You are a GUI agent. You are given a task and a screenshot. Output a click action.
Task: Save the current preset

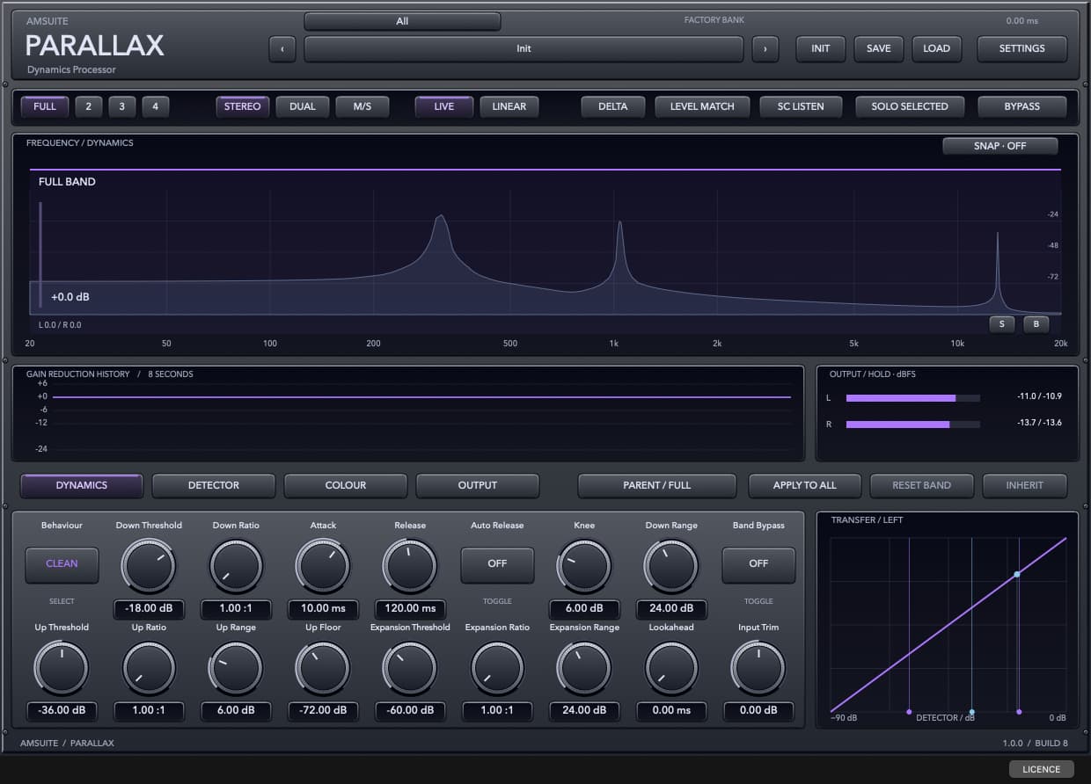(x=878, y=49)
